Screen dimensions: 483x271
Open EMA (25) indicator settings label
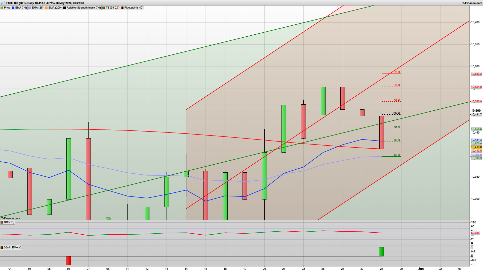[37, 8]
